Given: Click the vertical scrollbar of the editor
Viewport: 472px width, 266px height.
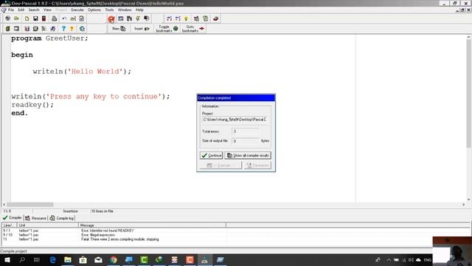Looking at the screenshot, I should pos(469,118).
